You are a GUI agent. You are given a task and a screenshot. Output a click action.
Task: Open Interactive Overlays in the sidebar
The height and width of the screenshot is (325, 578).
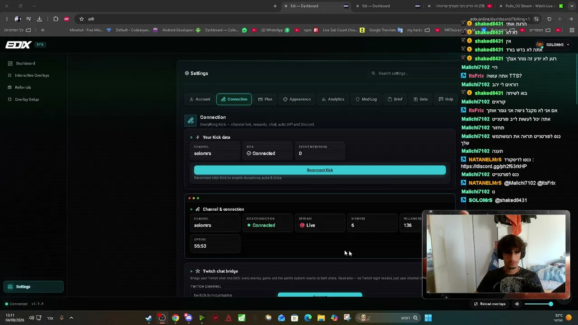pyautogui.click(x=32, y=75)
